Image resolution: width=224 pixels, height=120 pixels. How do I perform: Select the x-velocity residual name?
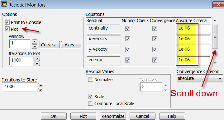[x=104, y=39]
